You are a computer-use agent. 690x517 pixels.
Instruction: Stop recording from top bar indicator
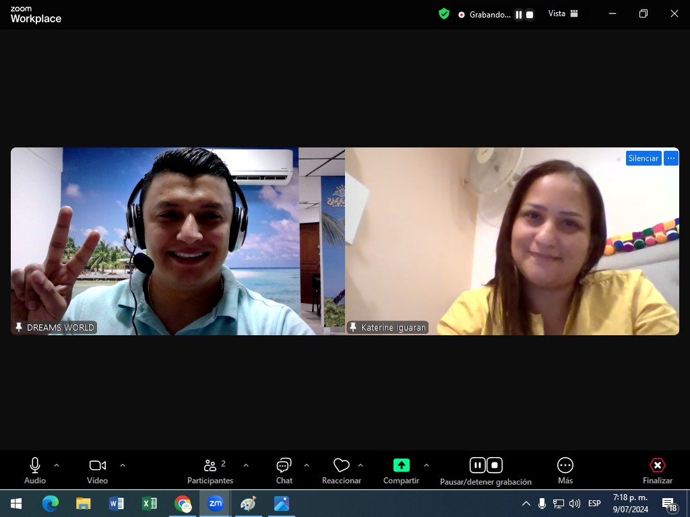530,15
